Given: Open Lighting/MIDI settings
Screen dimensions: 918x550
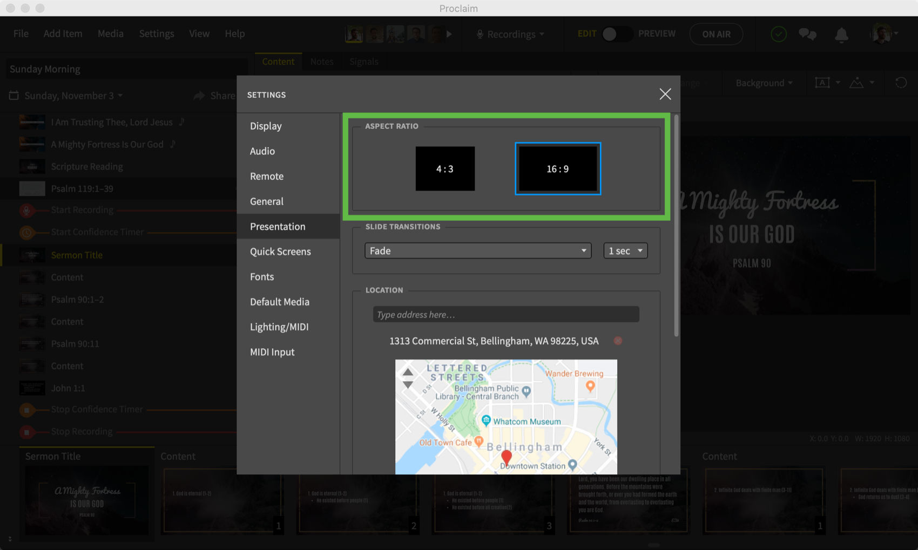Looking at the screenshot, I should tap(288, 327).
